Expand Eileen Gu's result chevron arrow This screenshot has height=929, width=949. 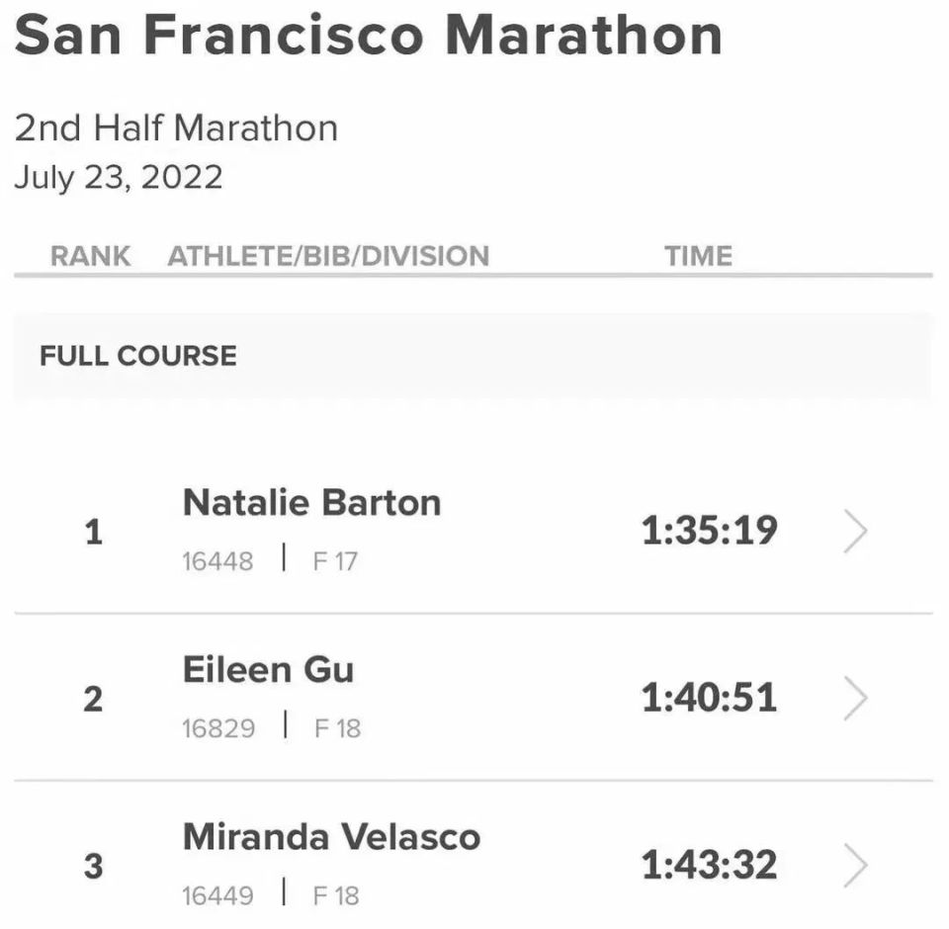coord(856,700)
